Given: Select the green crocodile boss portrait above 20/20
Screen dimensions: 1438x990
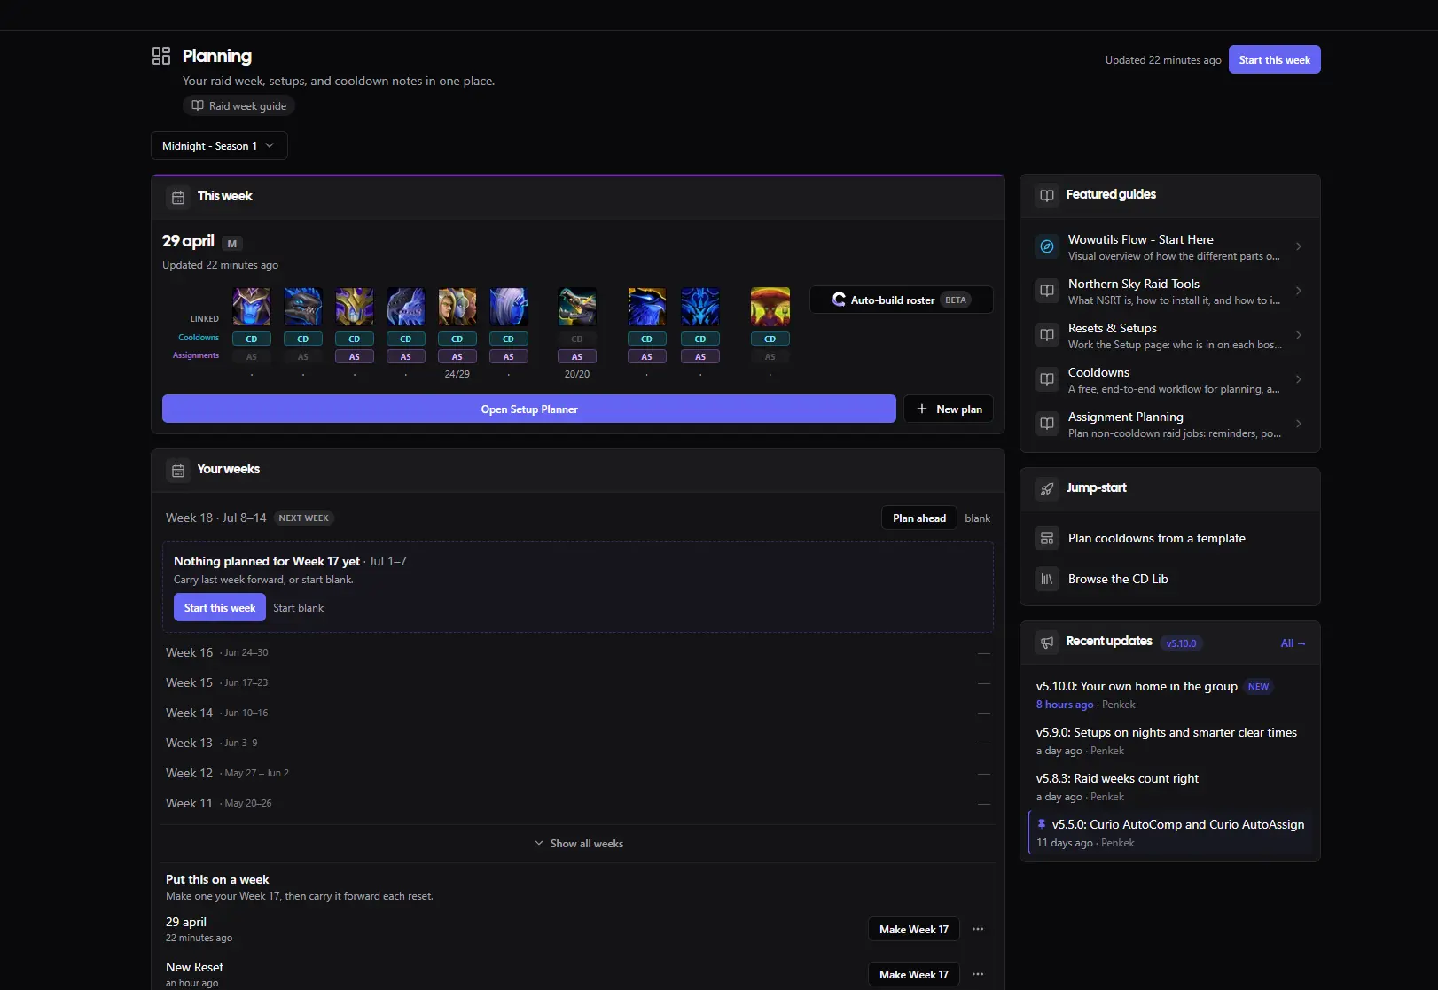Looking at the screenshot, I should 577,307.
